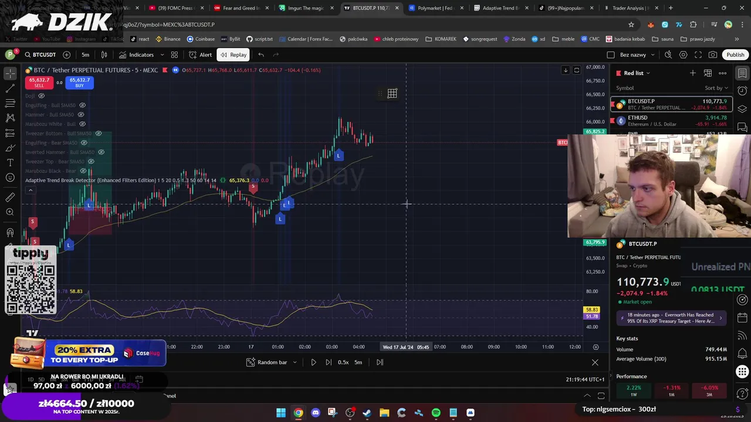Open watchlist advanced view table icon
The image size is (751, 422).
(708, 73)
